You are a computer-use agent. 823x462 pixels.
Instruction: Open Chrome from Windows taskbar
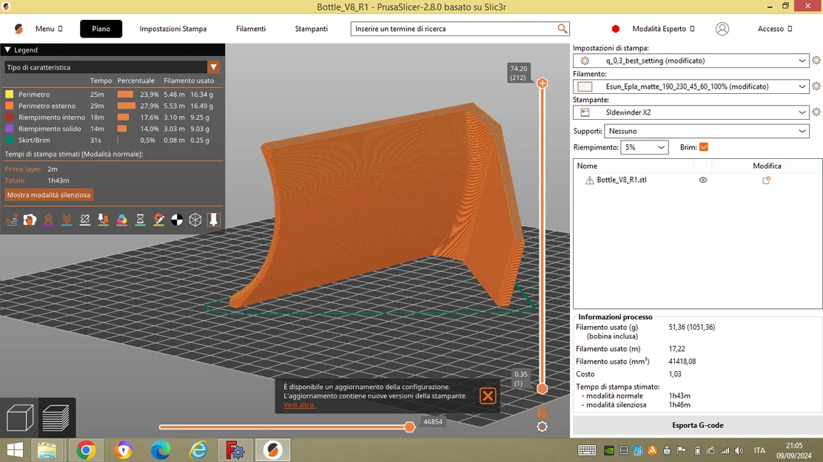point(86,450)
